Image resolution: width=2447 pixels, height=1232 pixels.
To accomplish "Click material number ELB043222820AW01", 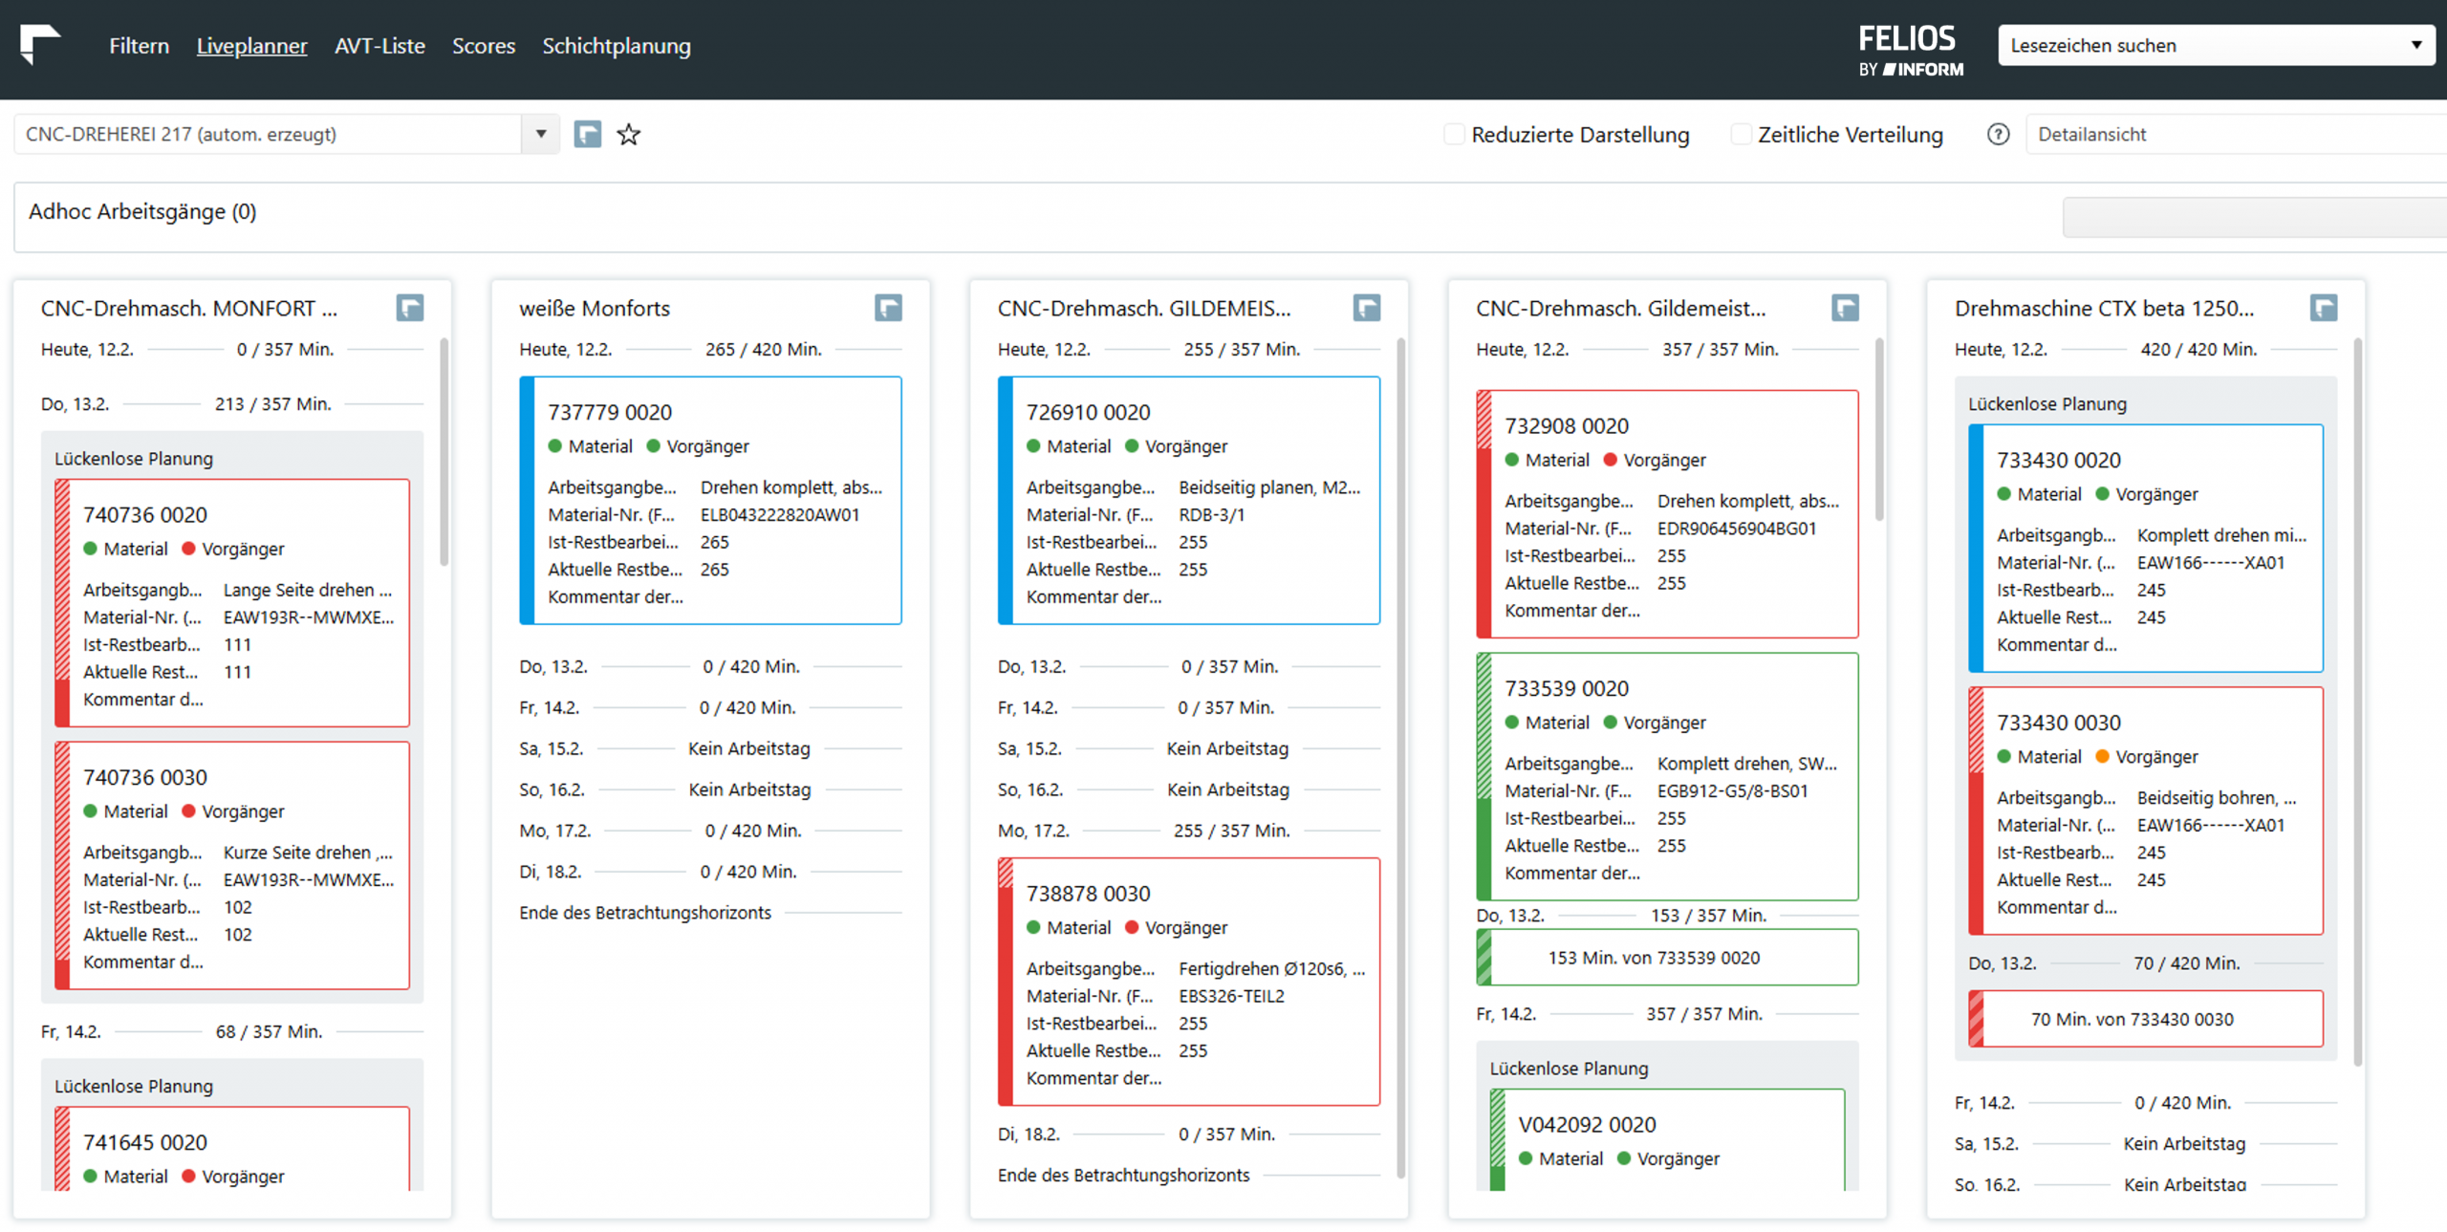I will [x=780, y=514].
